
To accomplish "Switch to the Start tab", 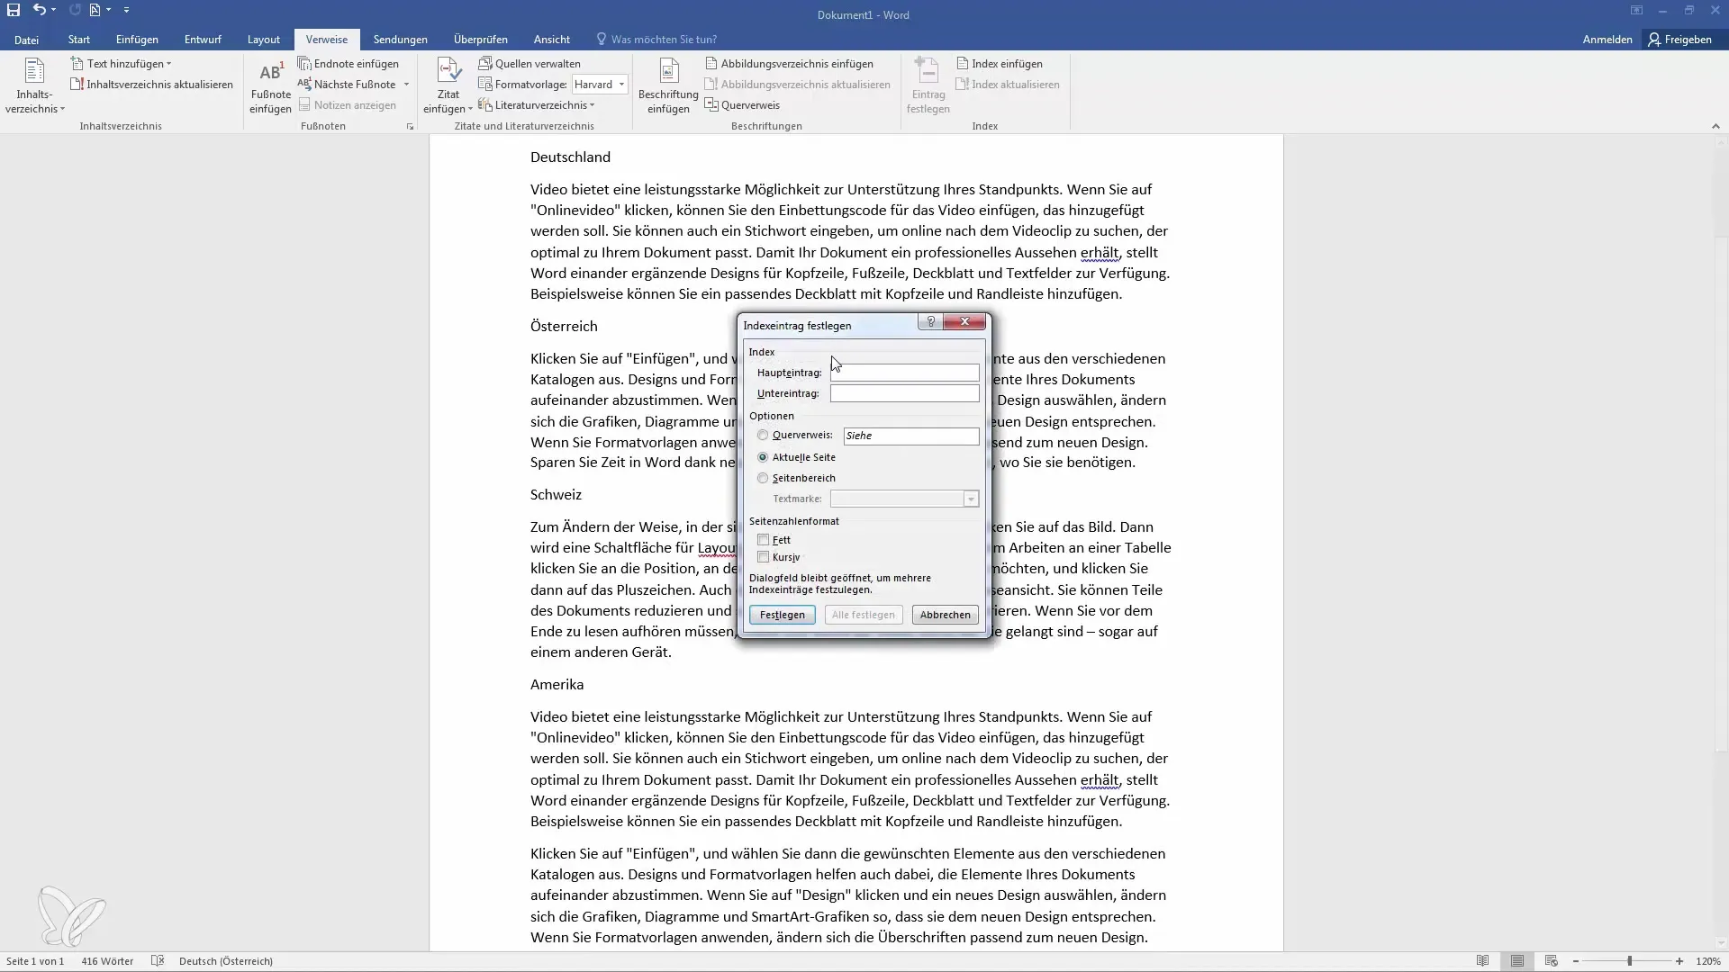I will 79,40.
